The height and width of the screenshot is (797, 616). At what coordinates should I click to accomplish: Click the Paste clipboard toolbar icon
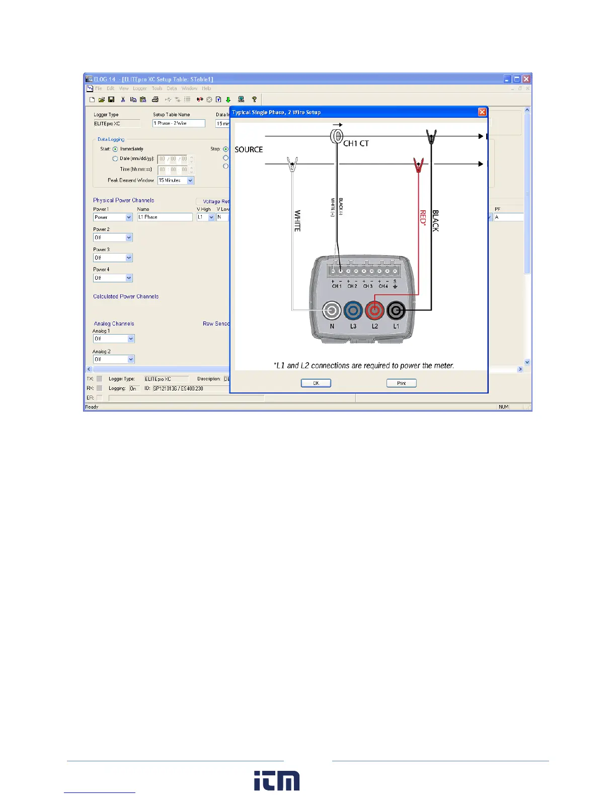143,100
